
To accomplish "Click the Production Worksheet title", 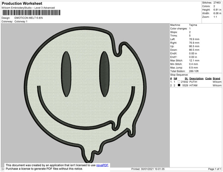I will [22, 3].
